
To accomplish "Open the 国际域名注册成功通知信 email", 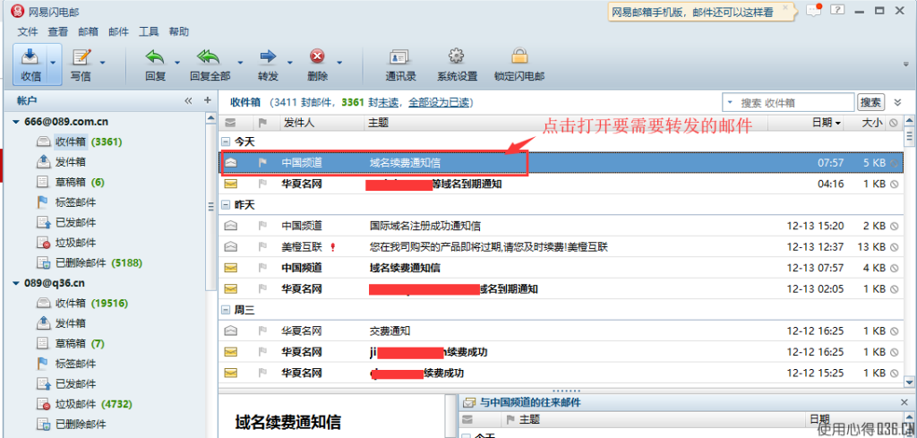I will tap(561, 226).
